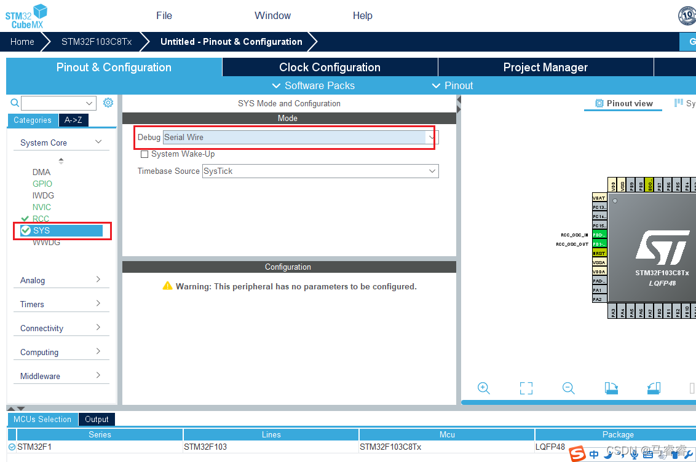The width and height of the screenshot is (696, 462).
Task: Click the Untitled - Pinout & Configuration breadcrumb
Action: click(231, 42)
